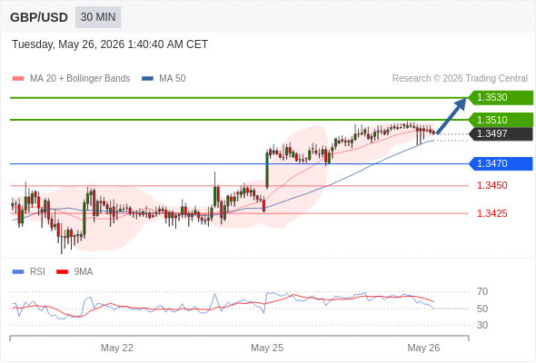Click the 1.3497 current price tag
The image size is (536, 363).
(501, 134)
